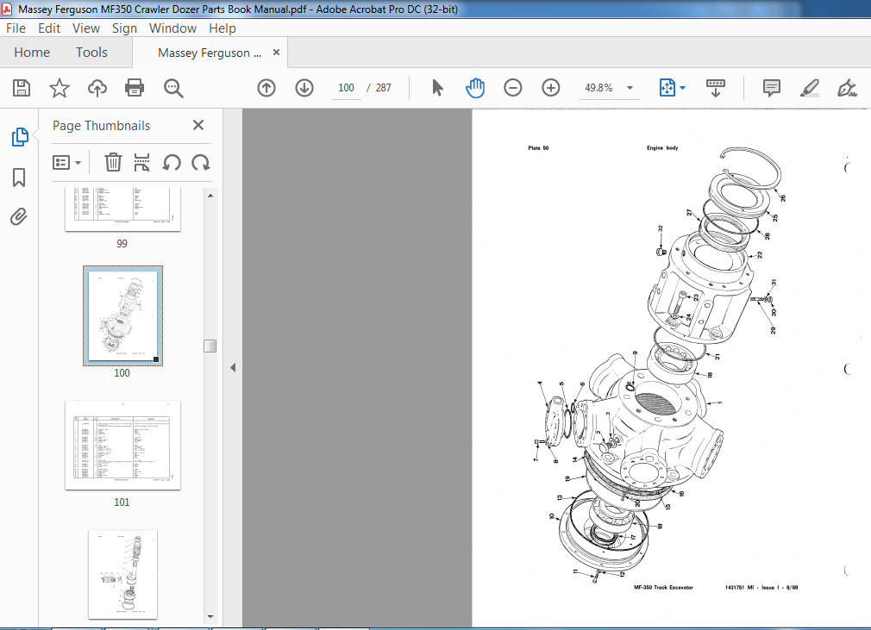Open the sign document pen tool

click(847, 88)
